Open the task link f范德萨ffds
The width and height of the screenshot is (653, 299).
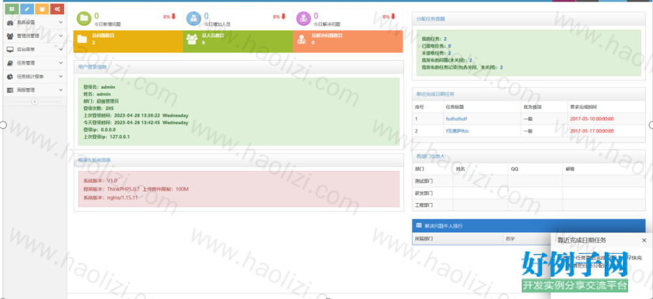(457, 131)
